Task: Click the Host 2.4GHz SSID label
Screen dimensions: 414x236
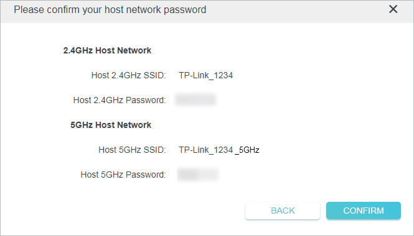Action: [129, 75]
